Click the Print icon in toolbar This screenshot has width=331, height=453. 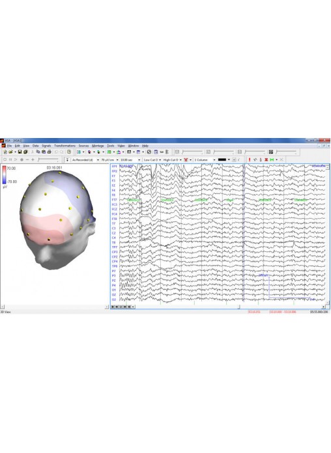point(49,152)
